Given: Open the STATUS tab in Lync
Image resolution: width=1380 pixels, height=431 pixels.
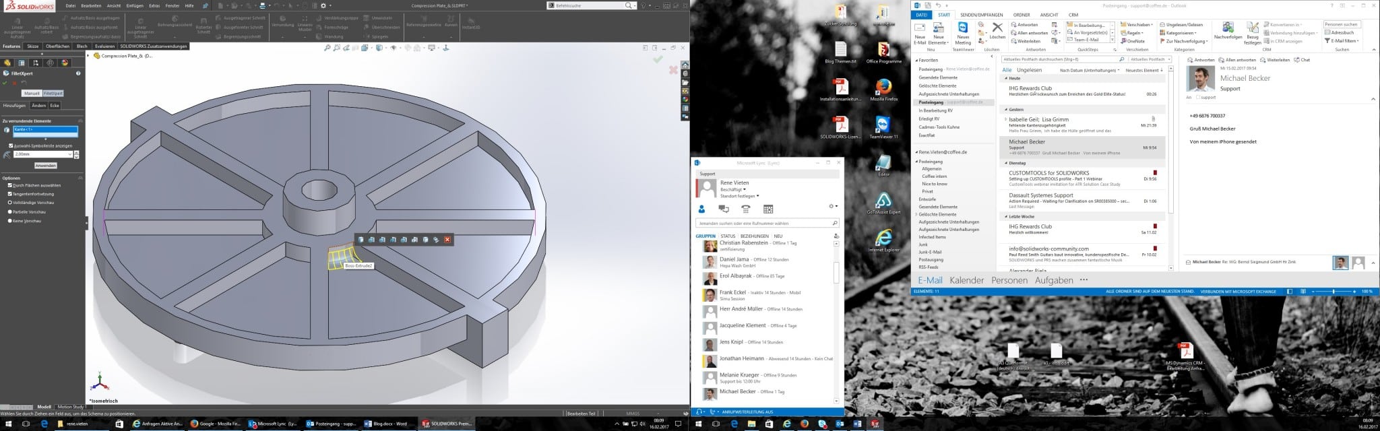Looking at the screenshot, I should tap(728, 236).
